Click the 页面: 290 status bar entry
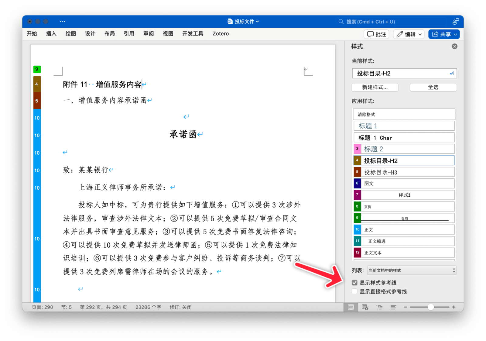The width and height of the screenshot is (486, 341). 43,307
